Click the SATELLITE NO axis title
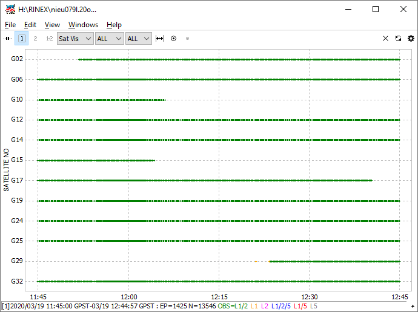The height and width of the screenshot is (312, 418). pyautogui.click(x=6, y=170)
